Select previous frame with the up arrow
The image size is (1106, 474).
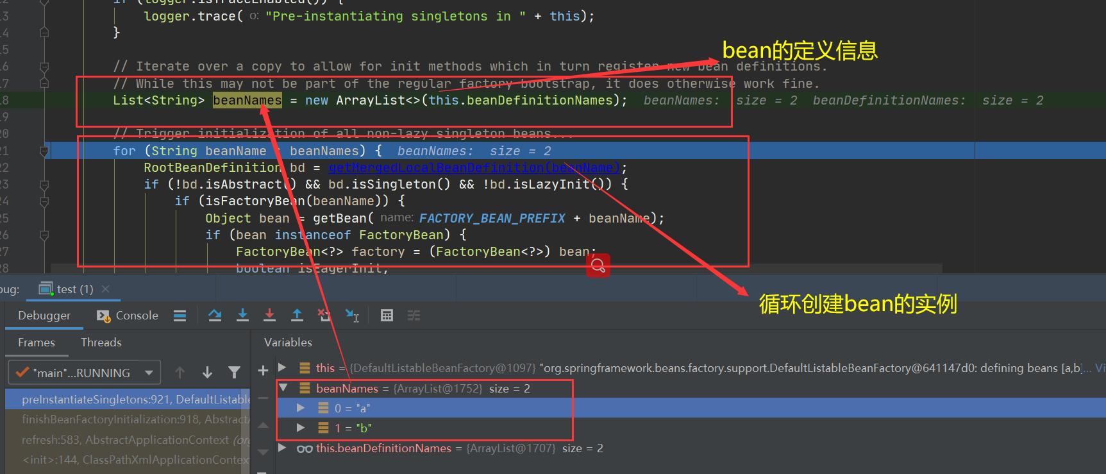[x=180, y=373]
